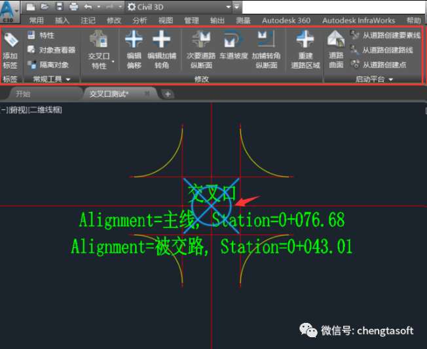Click the 二维线框 visual style label
This screenshot has width=427, height=349.
[x=45, y=110]
